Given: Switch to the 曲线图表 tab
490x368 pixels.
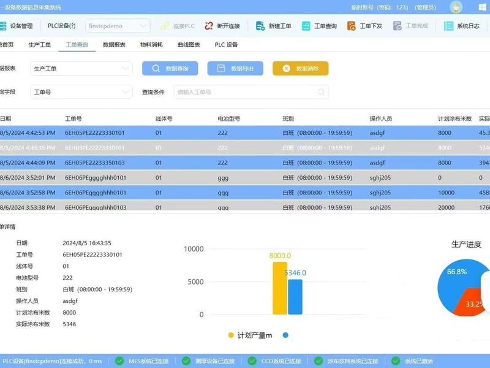Looking at the screenshot, I should [189, 45].
